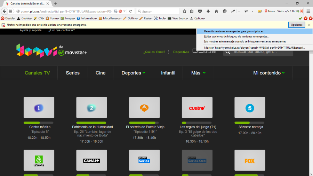Show bookmarks list icon

coord(192,11)
